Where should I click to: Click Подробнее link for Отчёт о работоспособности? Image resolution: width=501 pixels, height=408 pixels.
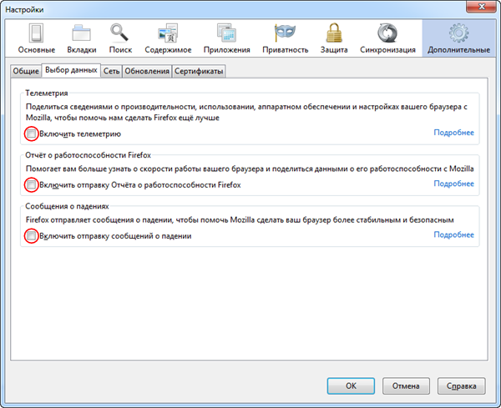[453, 184]
